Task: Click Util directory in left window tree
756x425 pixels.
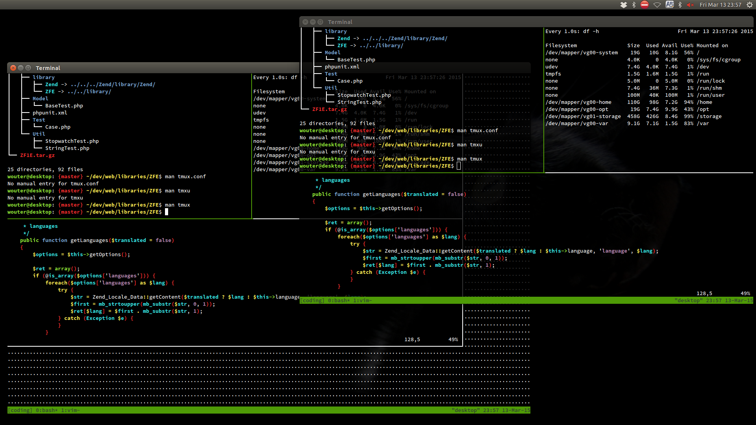Action: 39,134
